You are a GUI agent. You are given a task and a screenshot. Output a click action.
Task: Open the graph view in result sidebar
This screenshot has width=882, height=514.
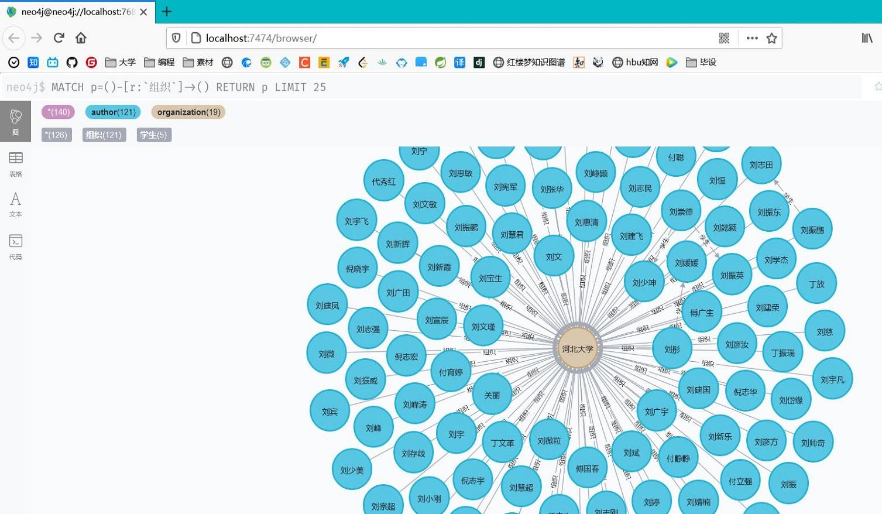(15, 121)
